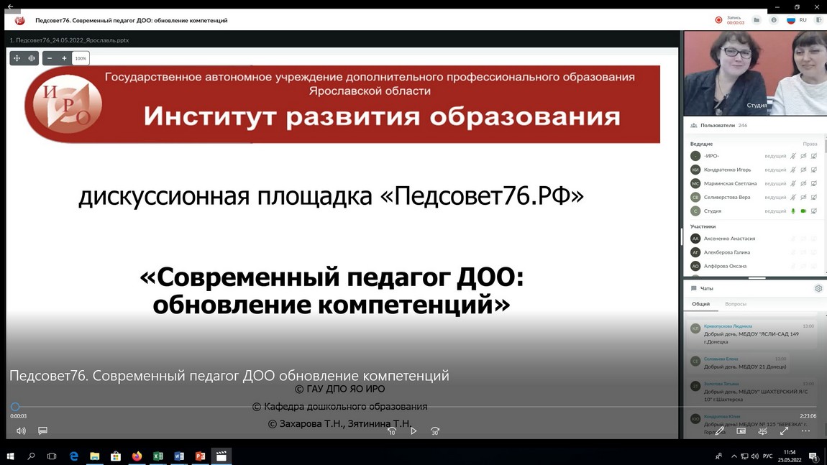Click the record indicator icon
Viewport: 827px width, 465px height.
(718, 20)
